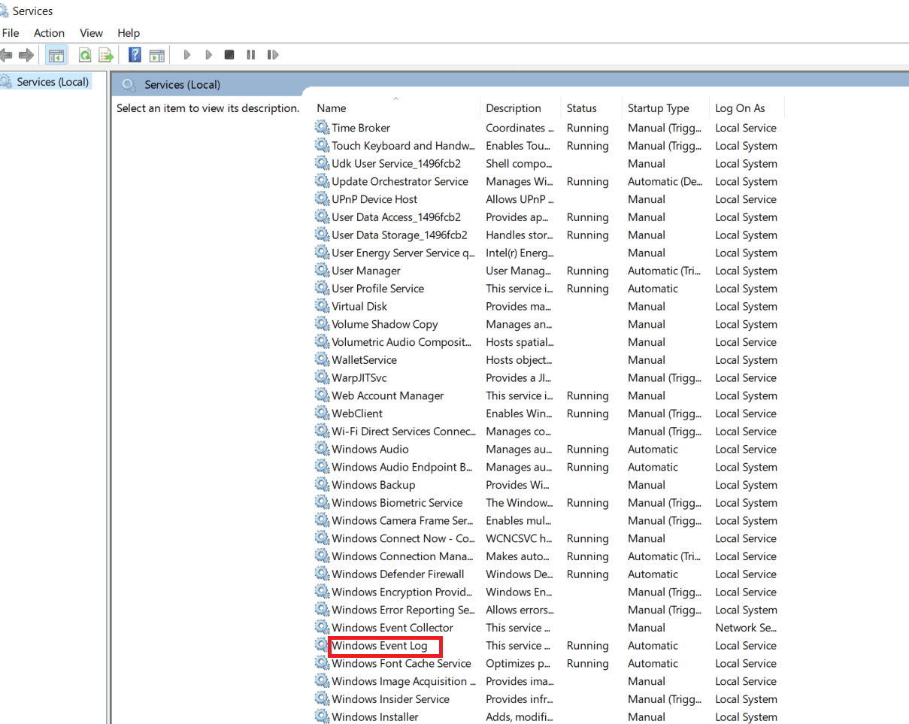Click the Intel(r) Energ... description cell
Viewport: 909px width, 724px height.
pos(520,253)
